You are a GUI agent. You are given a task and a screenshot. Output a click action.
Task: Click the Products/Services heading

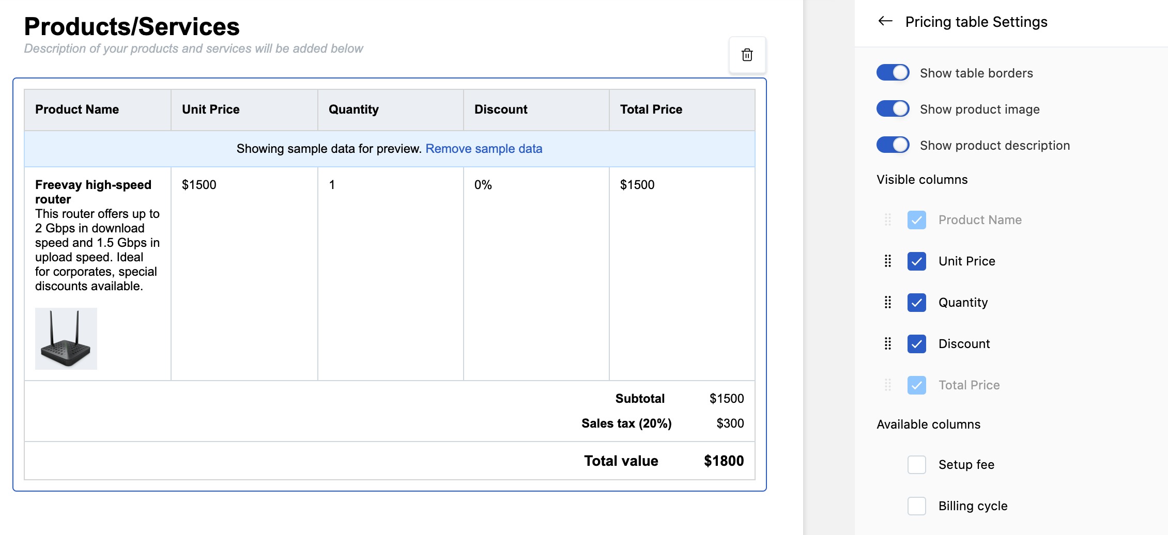tap(132, 26)
